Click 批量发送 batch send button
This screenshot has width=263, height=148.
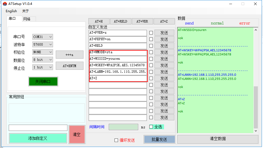159,139
